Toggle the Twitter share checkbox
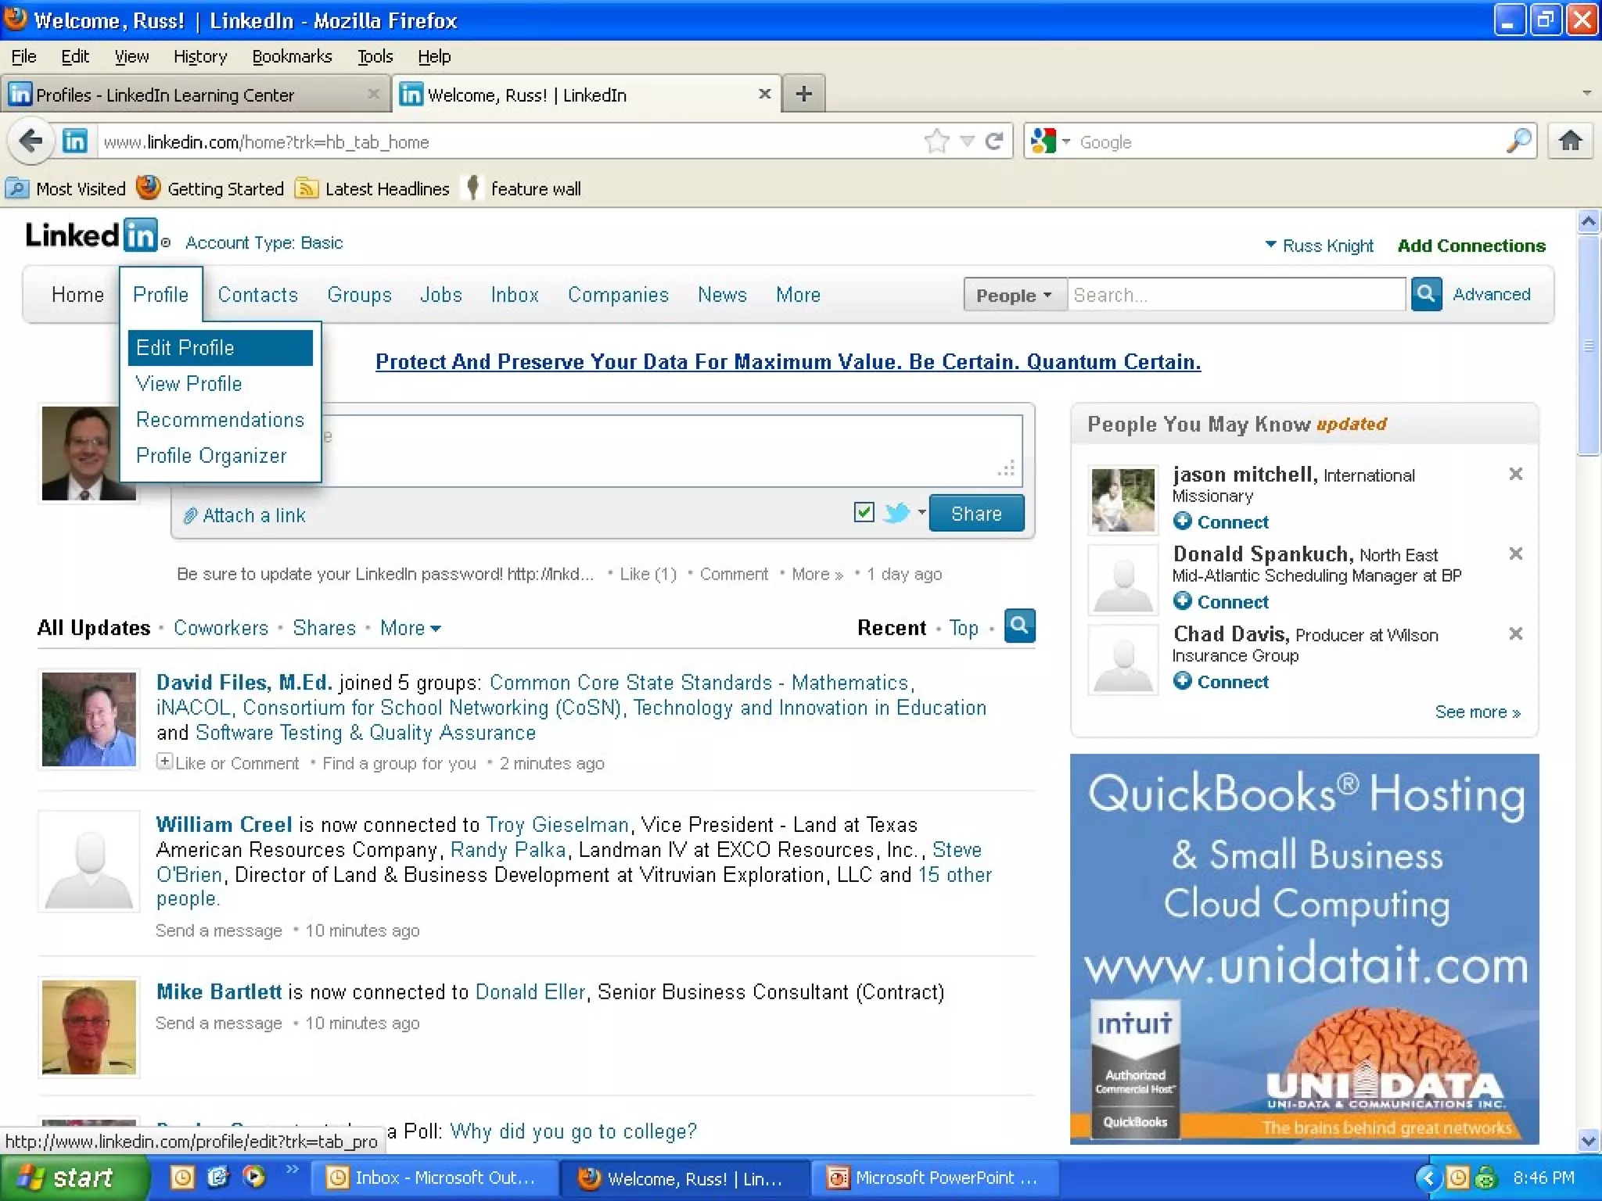Screen dimensions: 1602x1201 pos(864,513)
